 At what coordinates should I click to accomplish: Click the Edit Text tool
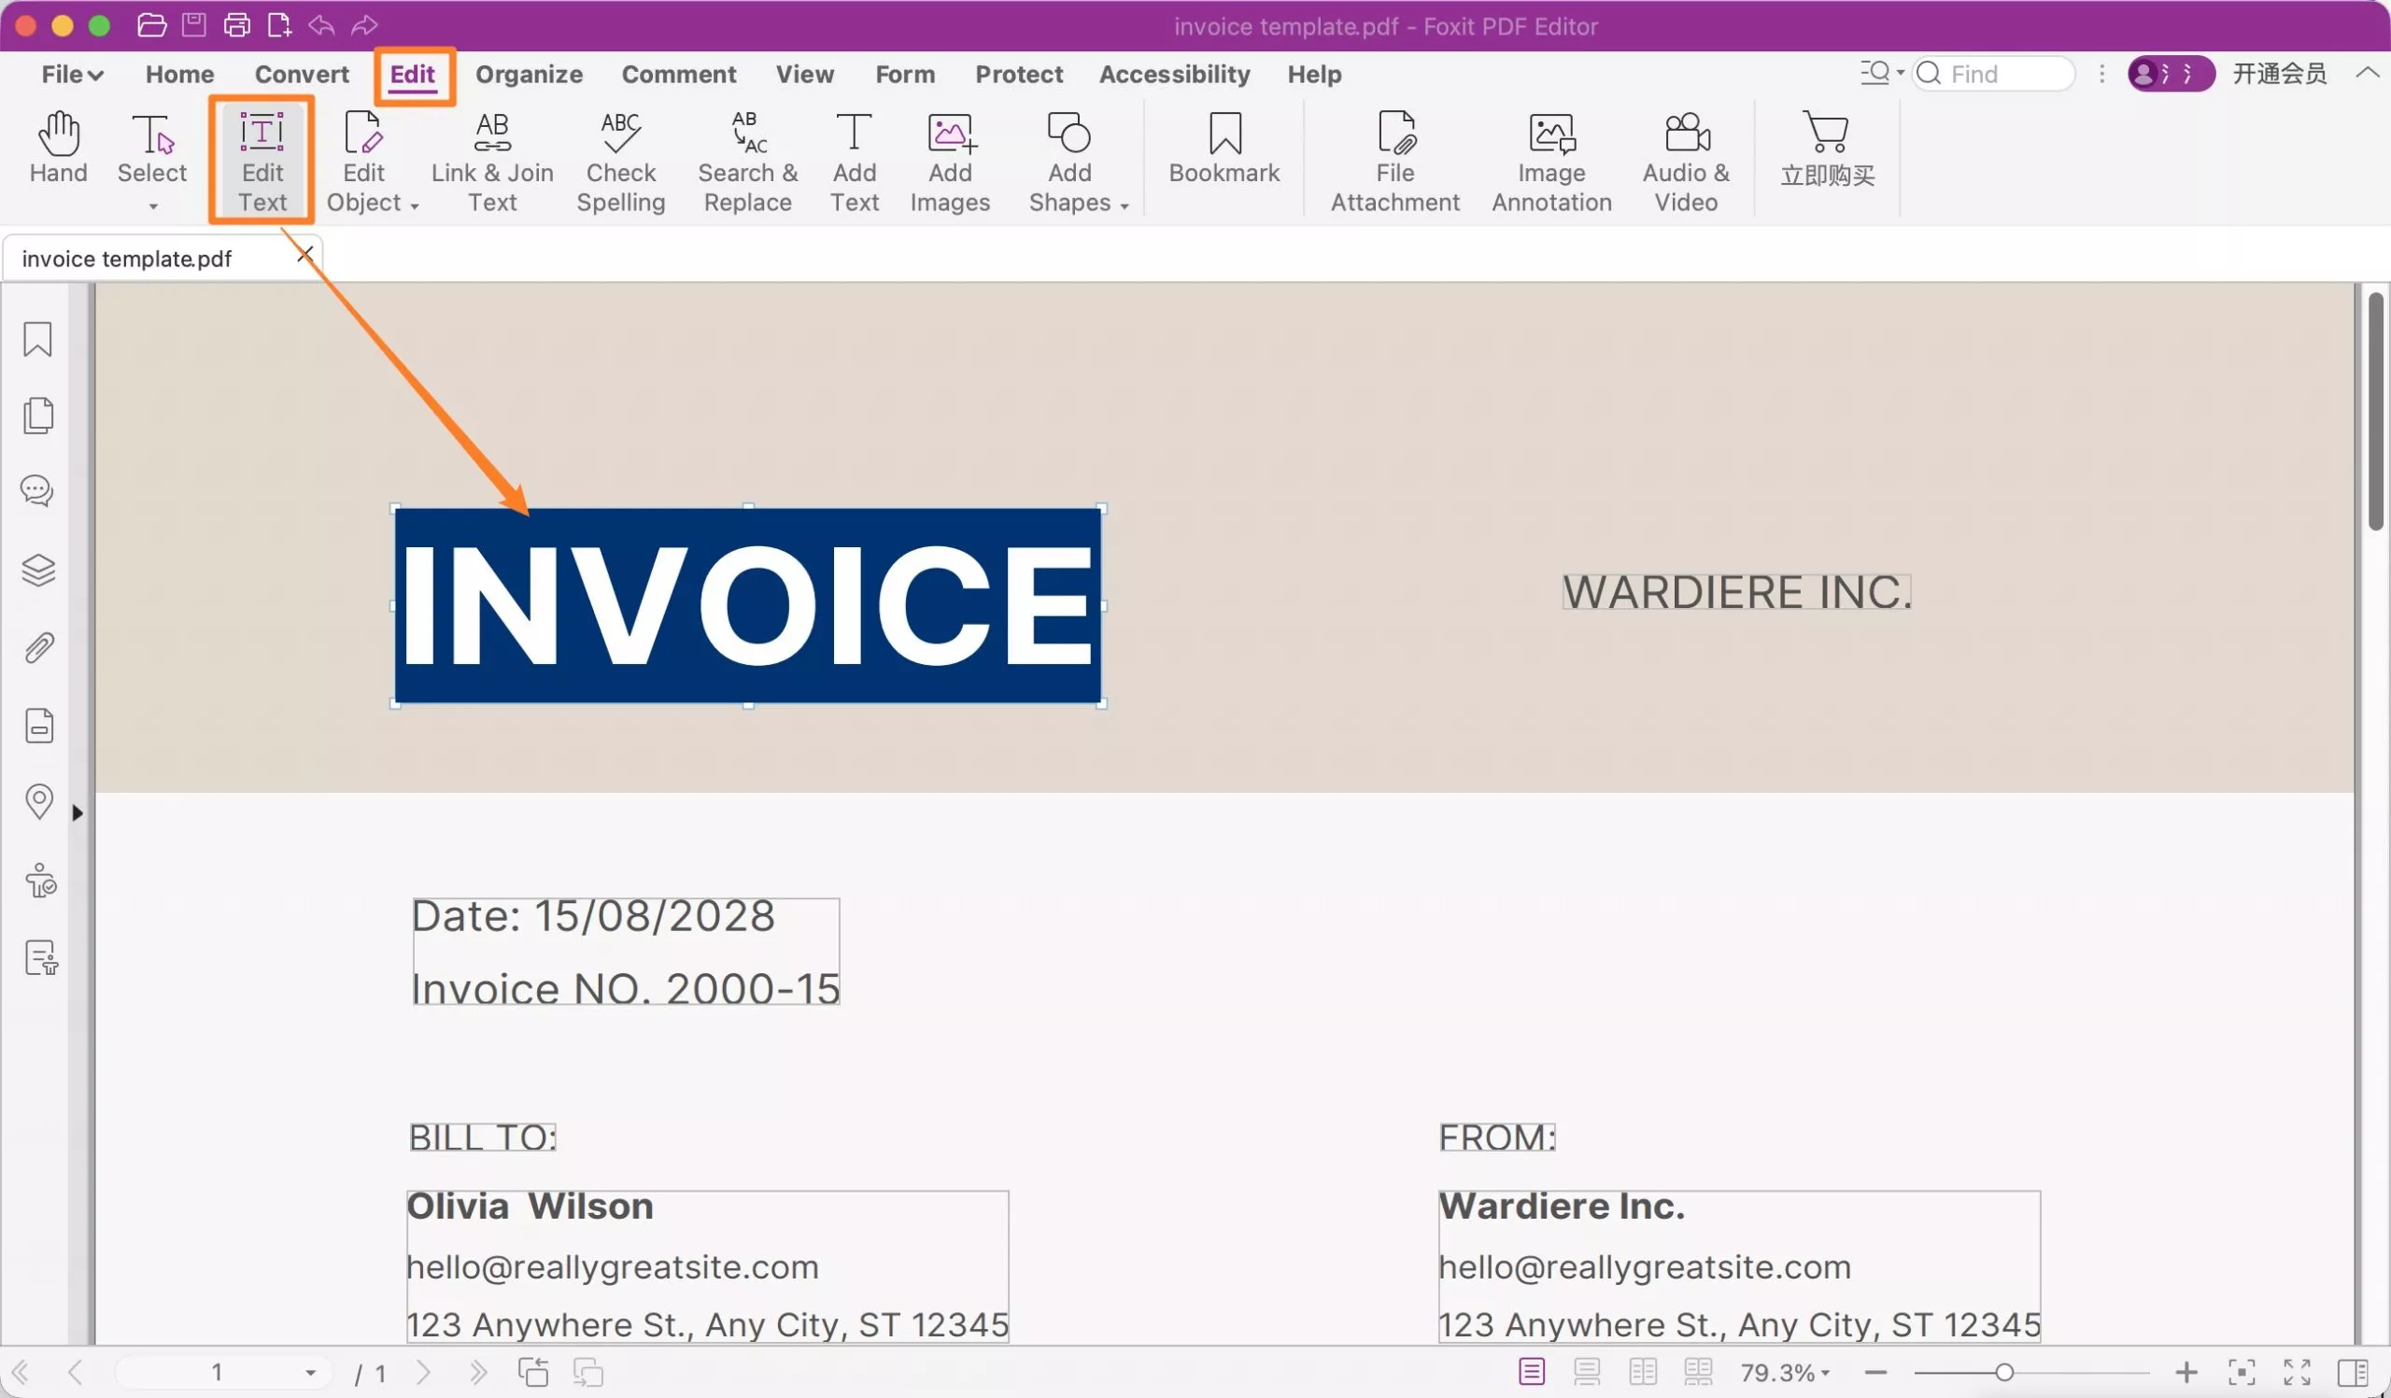coord(262,162)
